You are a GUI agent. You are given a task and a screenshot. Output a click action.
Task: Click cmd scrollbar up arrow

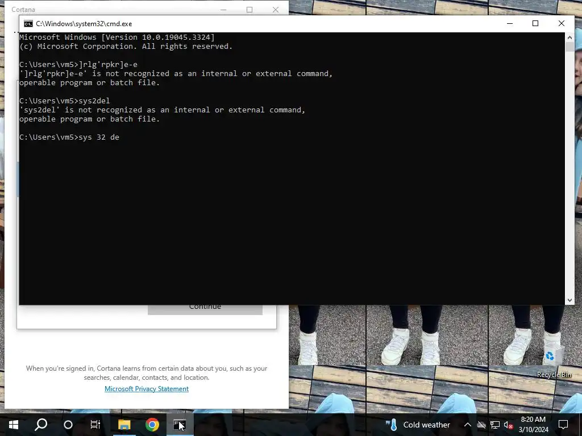(569, 37)
